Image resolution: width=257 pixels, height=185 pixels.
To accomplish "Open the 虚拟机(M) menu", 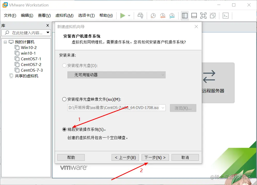I will (x=64, y=15).
